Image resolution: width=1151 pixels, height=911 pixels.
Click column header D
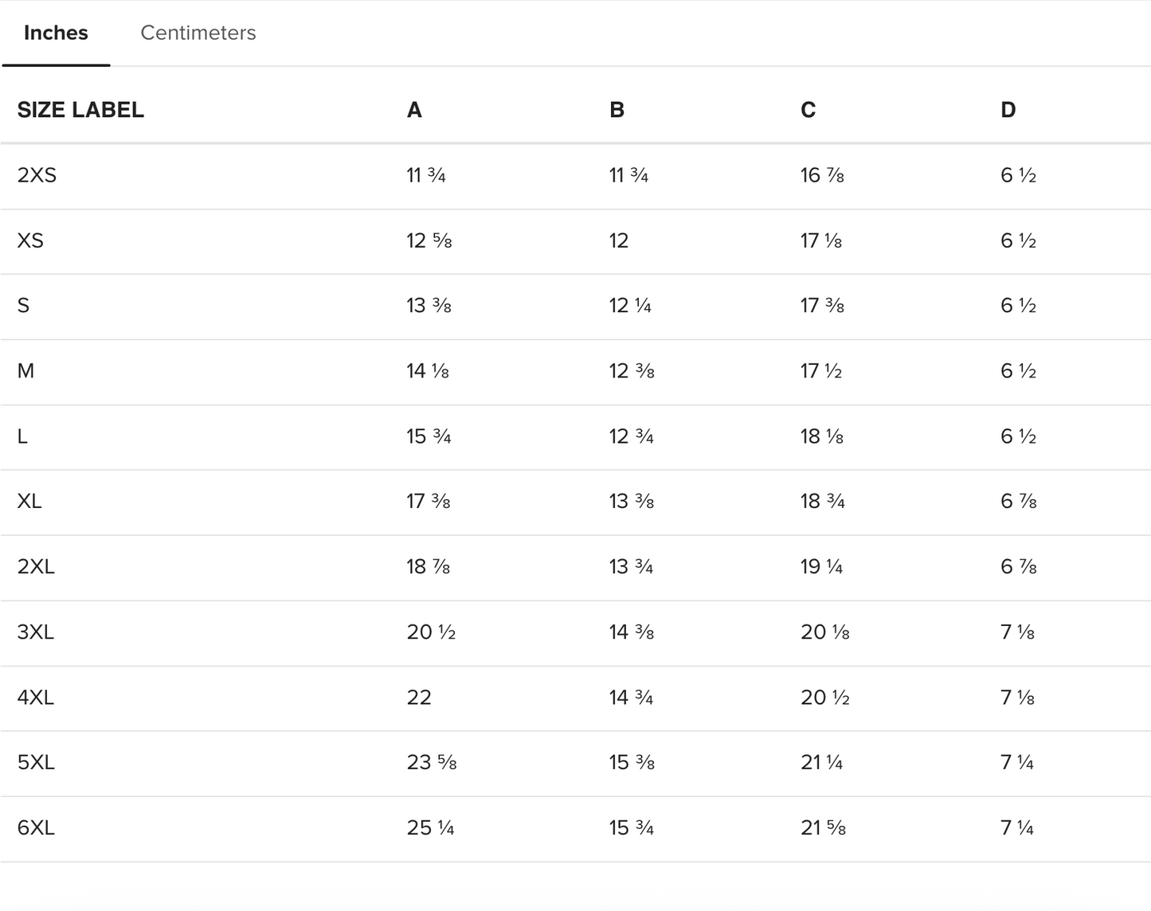(1008, 110)
